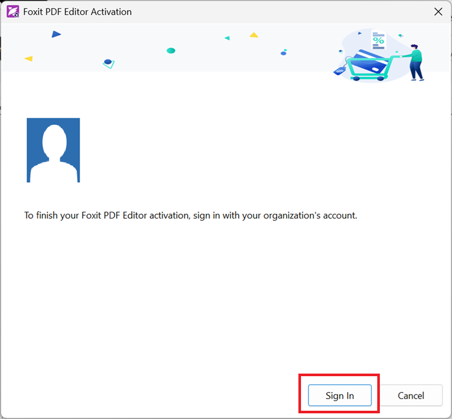Click the Foxit PDF Editor title bar logo

(13, 11)
